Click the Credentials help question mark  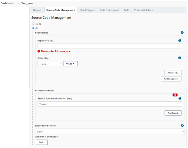tap(180, 58)
